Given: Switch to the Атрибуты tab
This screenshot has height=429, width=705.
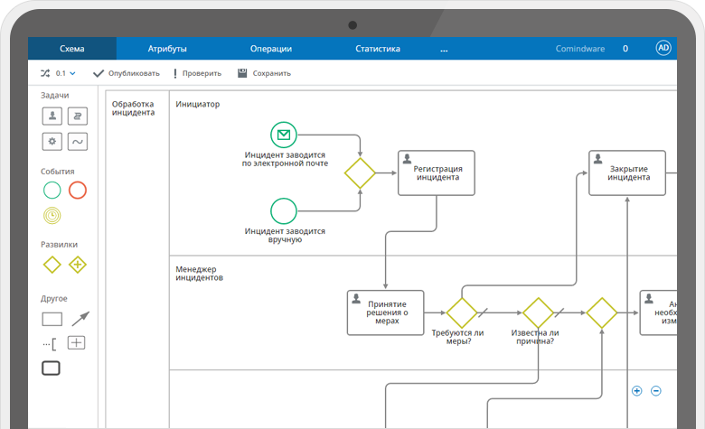Looking at the screenshot, I should coord(167,49).
